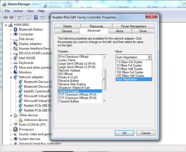Switch to the Driver tab
This screenshot has height=152, width=186.
(x=143, y=31)
